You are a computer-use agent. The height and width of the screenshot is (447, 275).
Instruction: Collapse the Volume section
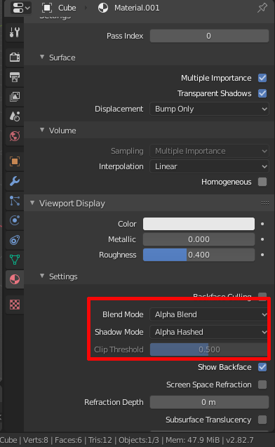(42, 130)
